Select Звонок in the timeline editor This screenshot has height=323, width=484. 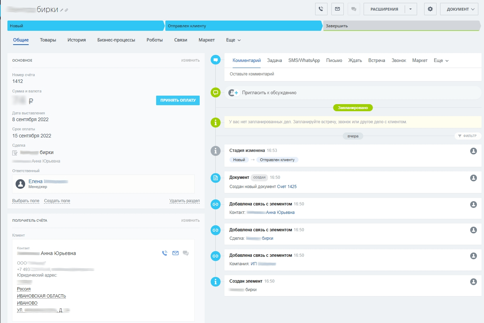pyautogui.click(x=399, y=61)
